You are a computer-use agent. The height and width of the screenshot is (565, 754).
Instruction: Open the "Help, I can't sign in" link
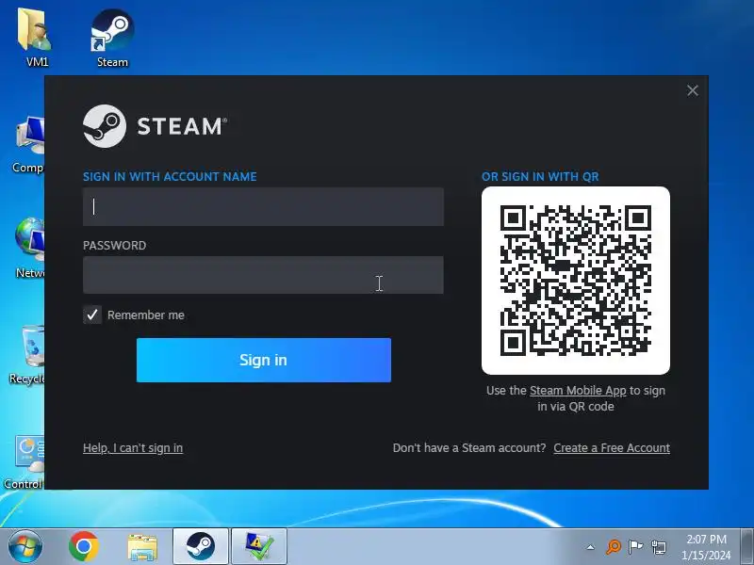tap(133, 448)
